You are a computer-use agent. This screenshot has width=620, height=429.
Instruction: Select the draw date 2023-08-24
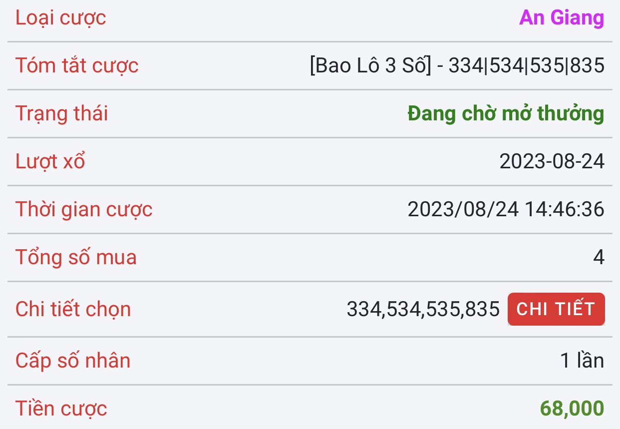[552, 162]
